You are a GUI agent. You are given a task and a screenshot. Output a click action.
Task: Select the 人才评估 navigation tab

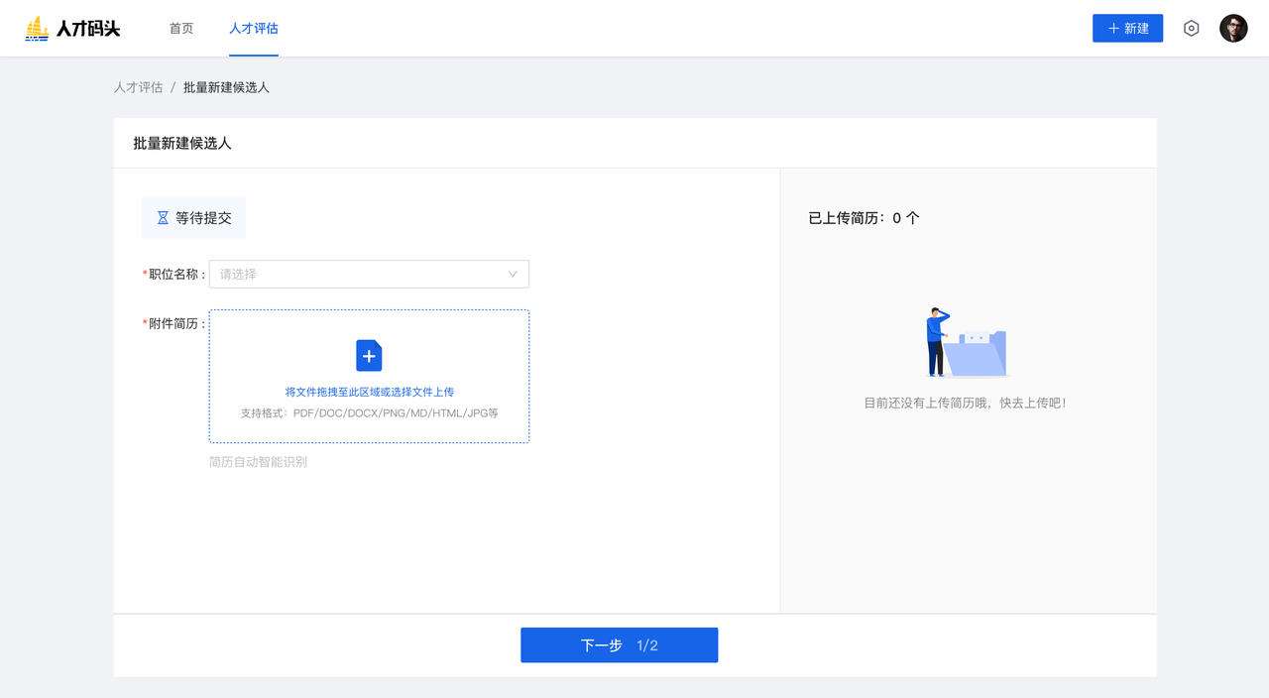coord(254,29)
